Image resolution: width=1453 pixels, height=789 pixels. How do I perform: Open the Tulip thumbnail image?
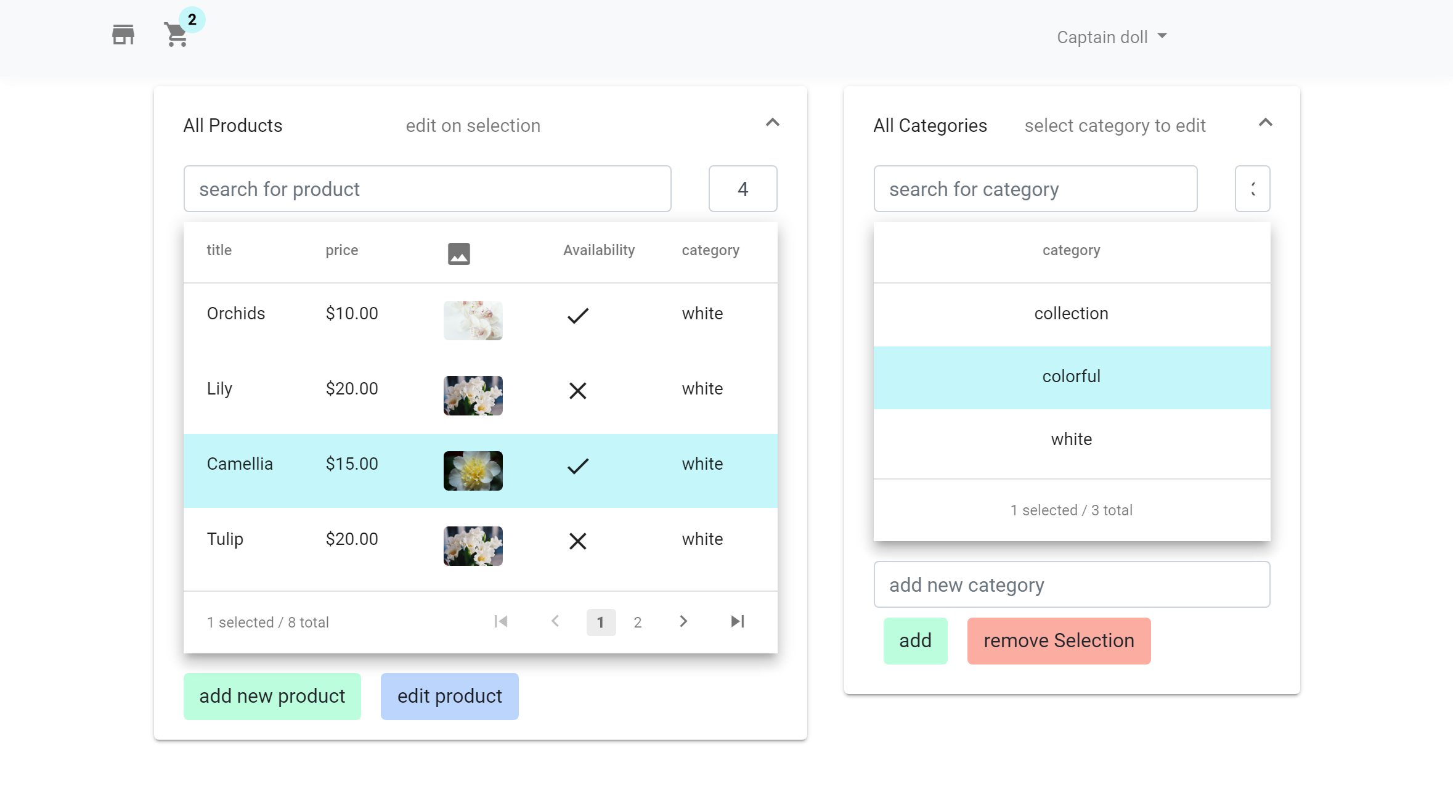(473, 546)
